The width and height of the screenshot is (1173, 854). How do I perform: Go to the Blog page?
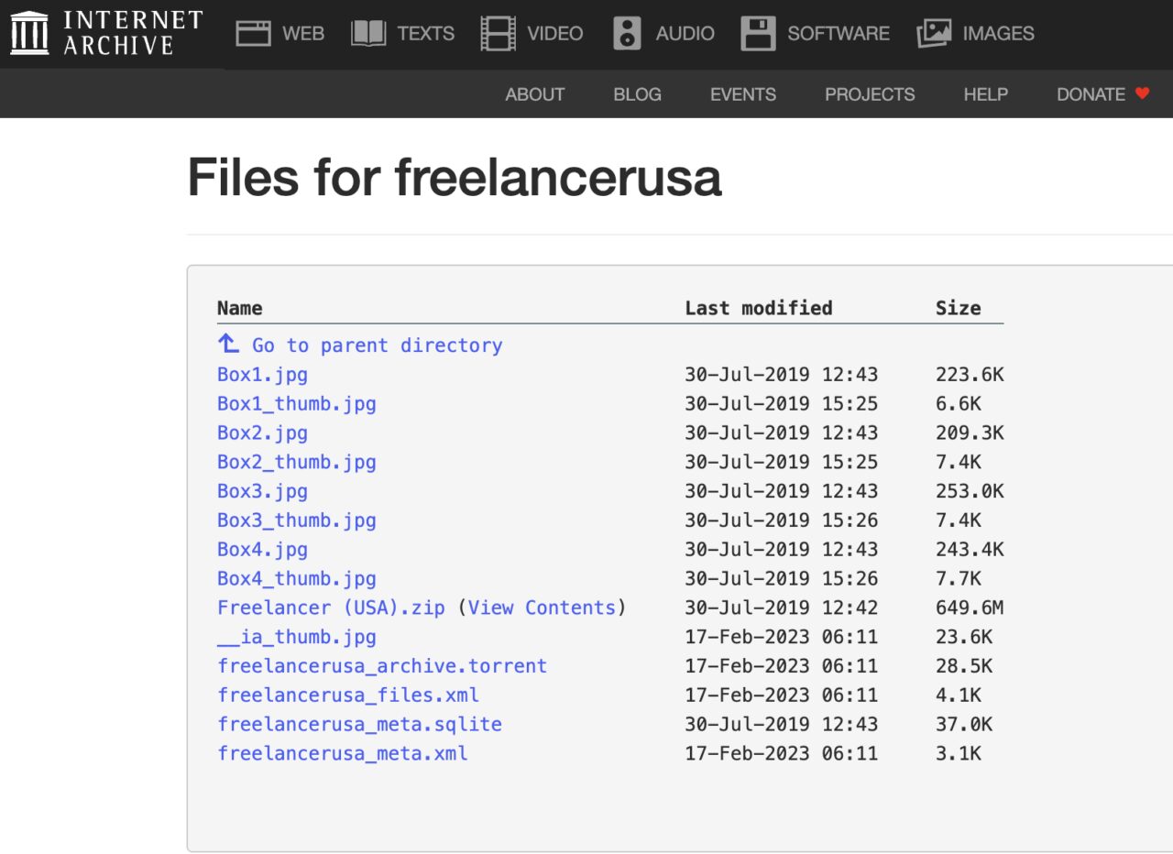pos(637,94)
